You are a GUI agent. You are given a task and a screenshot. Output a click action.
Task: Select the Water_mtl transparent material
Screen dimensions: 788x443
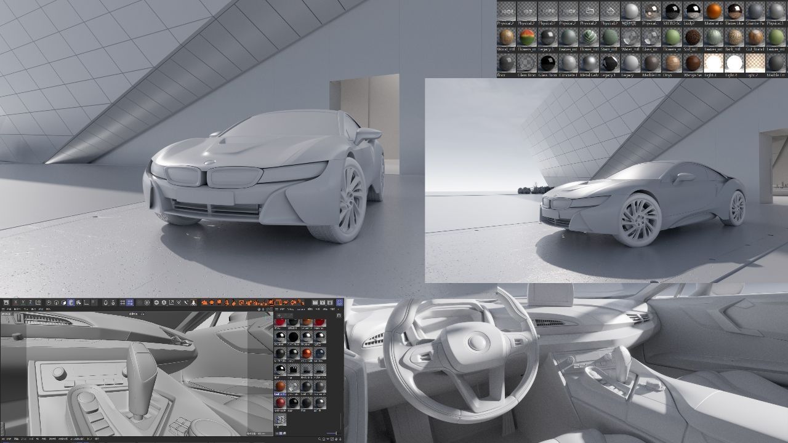[630, 37]
